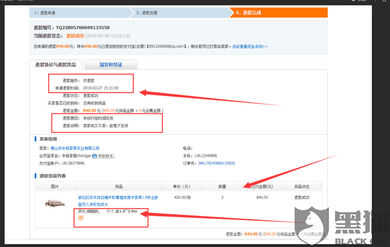The height and width of the screenshot is (247, 390).
Task: Open 点此查看资金去向 link
Action: click(x=250, y=46)
